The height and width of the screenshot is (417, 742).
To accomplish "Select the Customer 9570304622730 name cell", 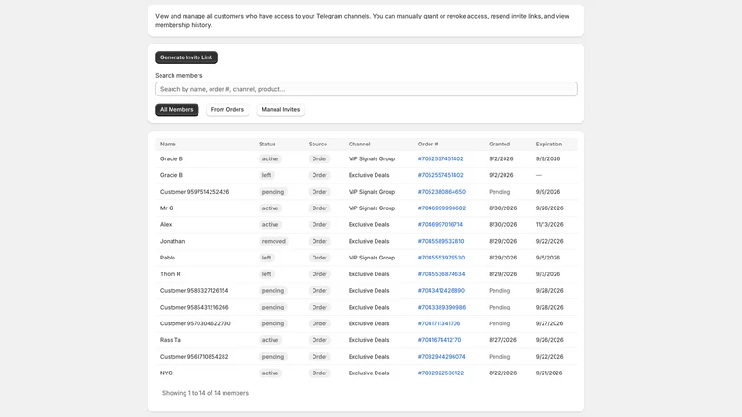I will pos(196,323).
